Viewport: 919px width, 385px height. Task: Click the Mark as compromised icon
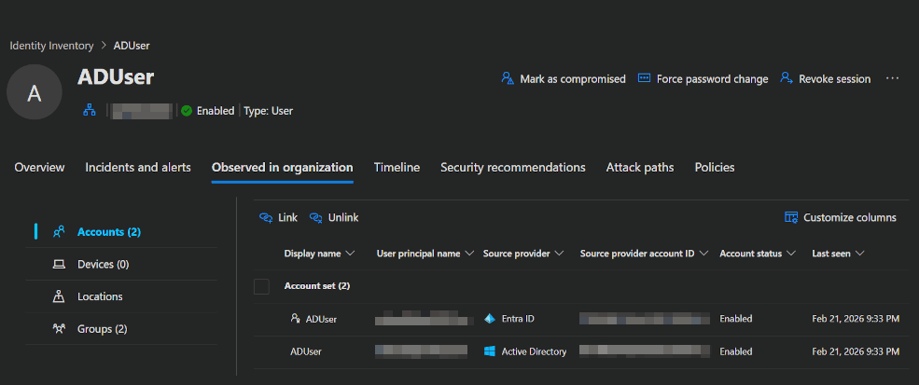[x=508, y=79]
